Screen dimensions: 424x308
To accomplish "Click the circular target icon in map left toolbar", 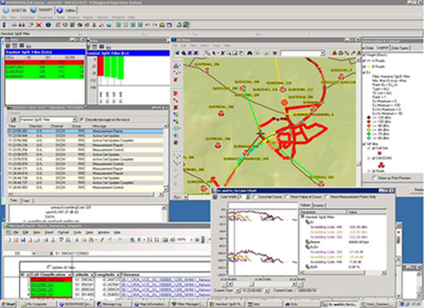I will [x=176, y=129].
